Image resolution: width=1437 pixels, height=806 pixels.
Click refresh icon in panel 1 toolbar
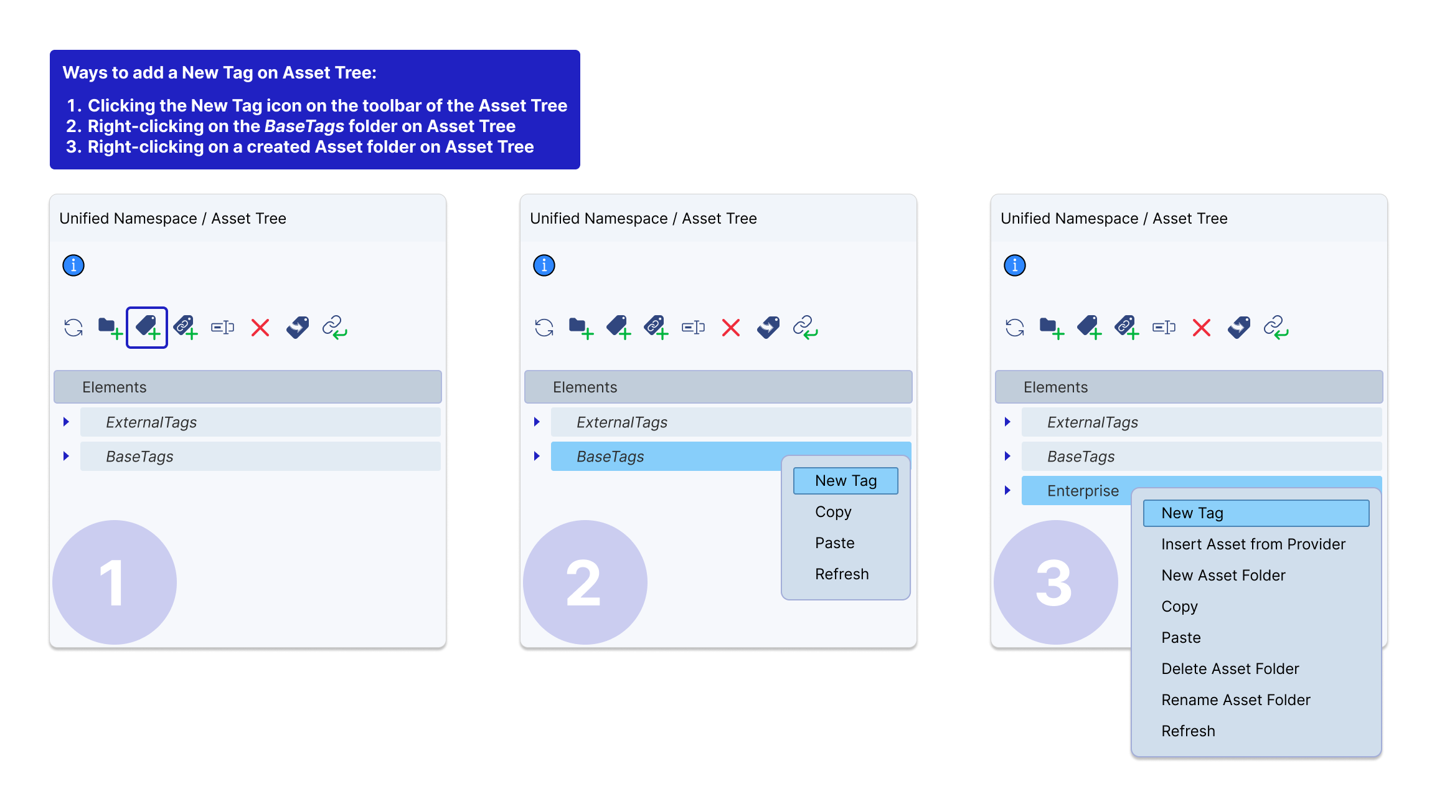[x=73, y=327]
